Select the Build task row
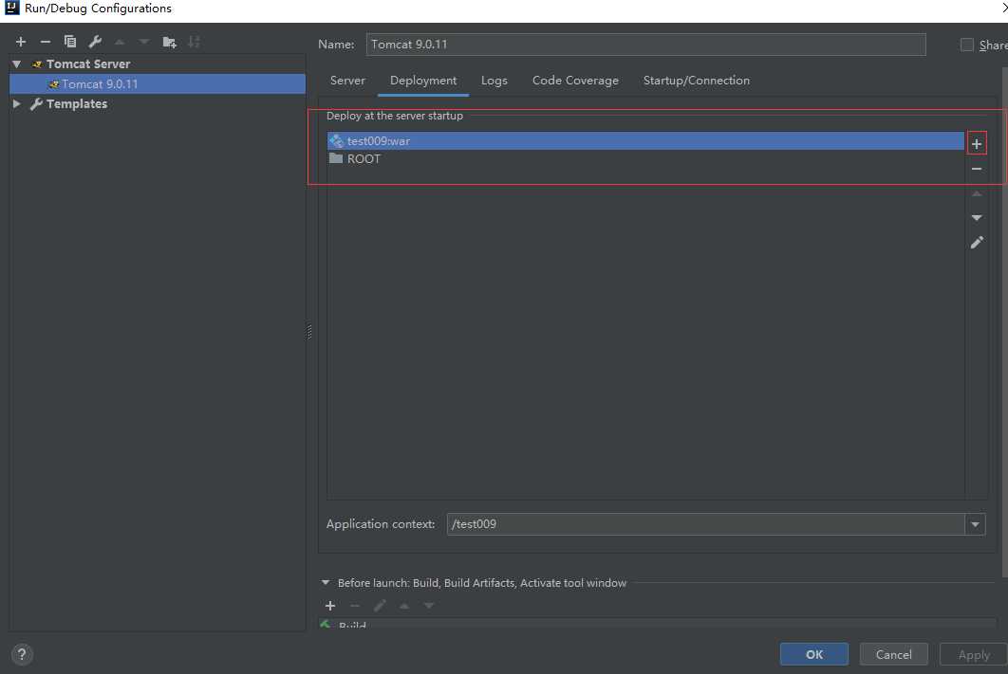 656,624
